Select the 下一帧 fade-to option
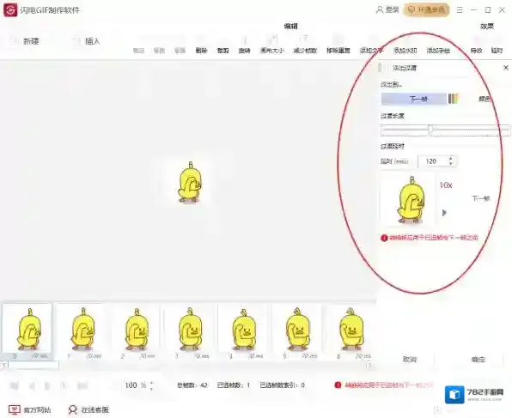The width and height of the screenshot is (512, 418). pos(414,99)
